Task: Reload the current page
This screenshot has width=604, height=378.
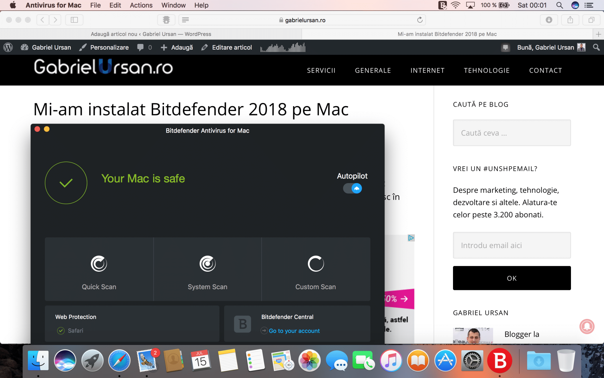Action: (x=420, y=20)
